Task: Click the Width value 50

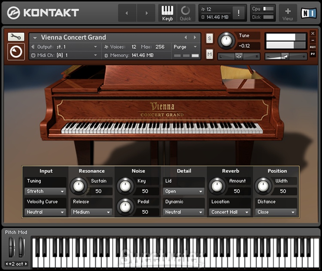Action: point(283,191)
